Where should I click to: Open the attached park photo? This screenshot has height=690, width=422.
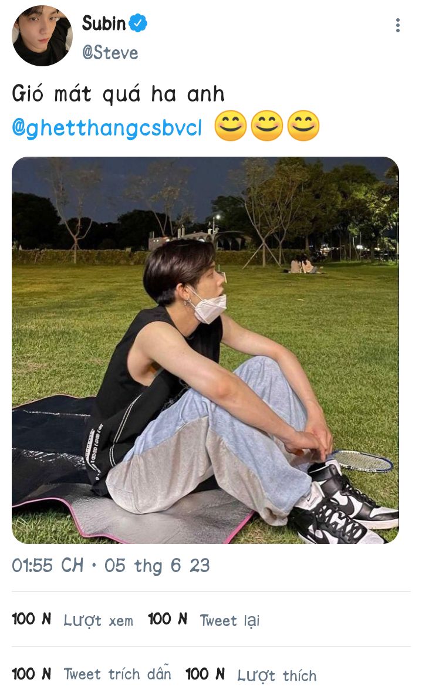point(205,350)
